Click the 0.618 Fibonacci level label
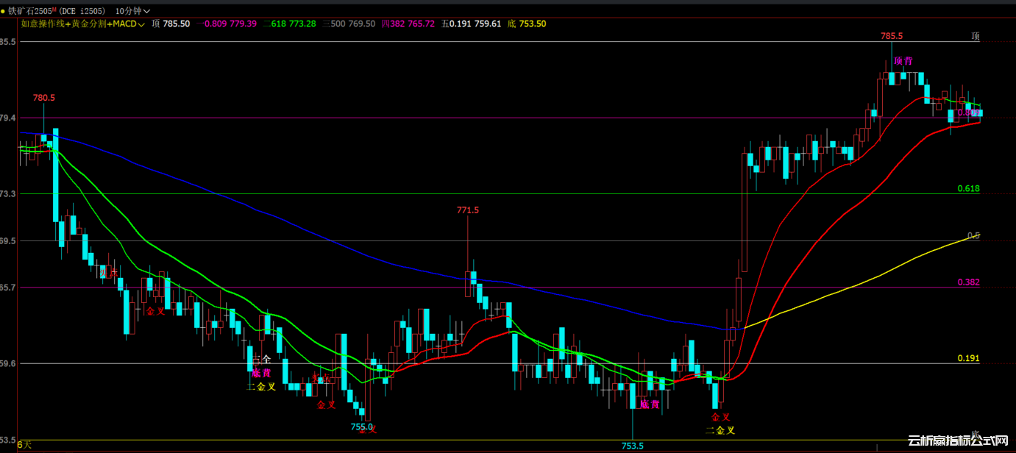1016x453 pixels. coord(968,189)
